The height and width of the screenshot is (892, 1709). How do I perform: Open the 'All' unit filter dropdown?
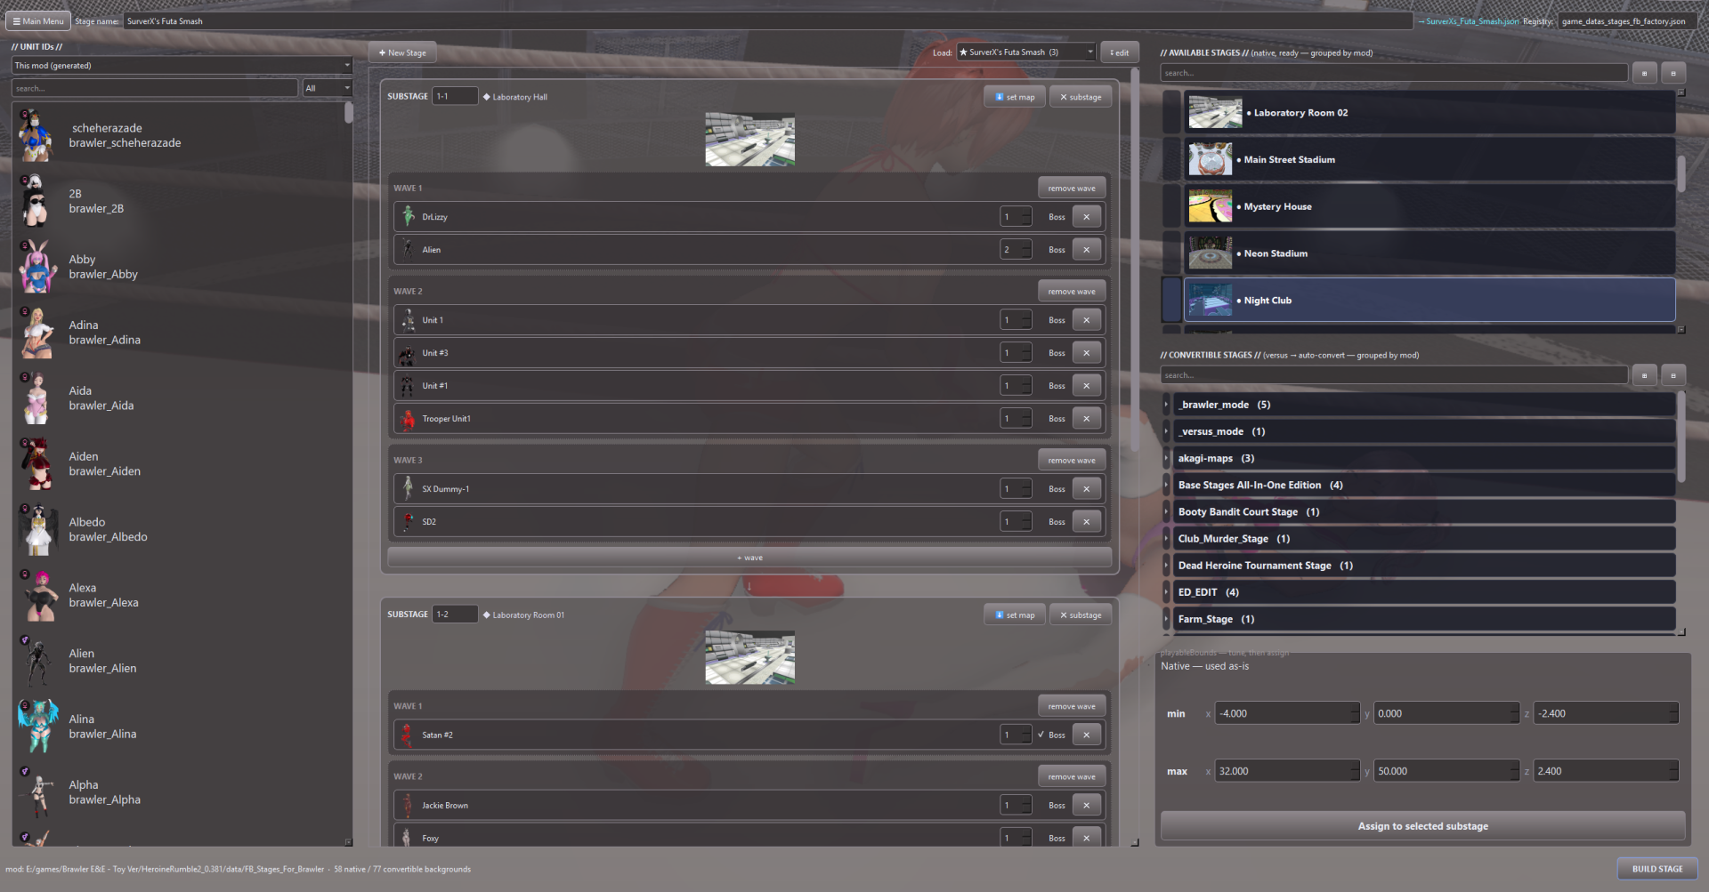[328, 88]
